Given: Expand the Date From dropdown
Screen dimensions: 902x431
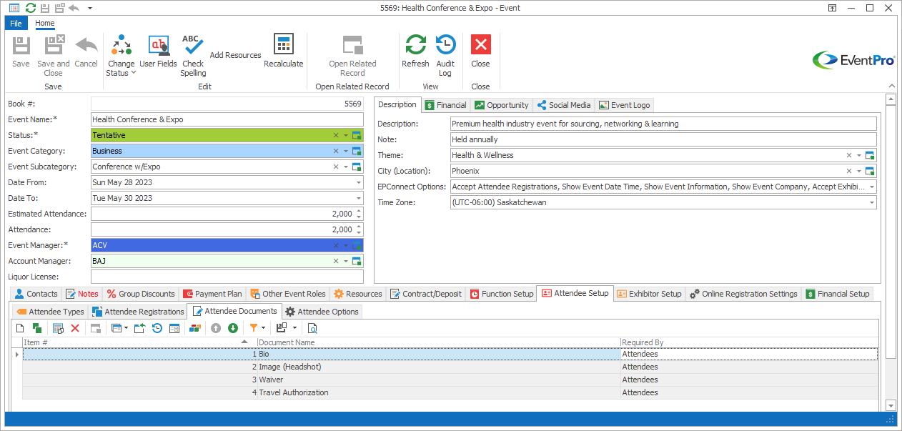Looking at the screenshot, I should pos(358,182).
